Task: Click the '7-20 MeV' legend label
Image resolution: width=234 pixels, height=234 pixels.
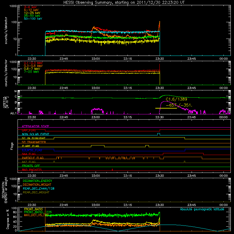Action: (32, 72)
